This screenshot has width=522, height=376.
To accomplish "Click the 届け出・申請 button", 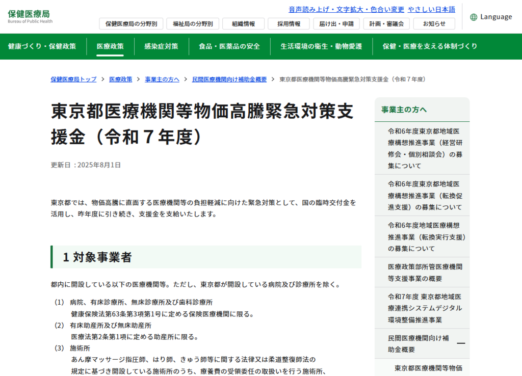I will pos(336,23).
